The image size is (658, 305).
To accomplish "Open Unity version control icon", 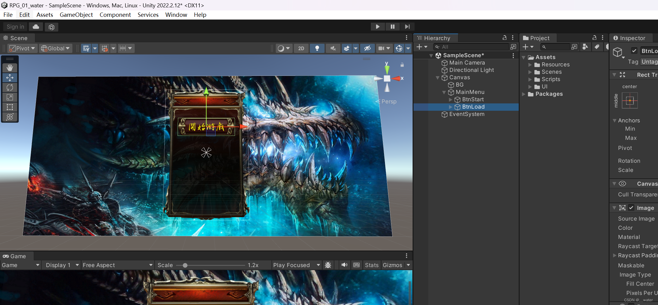I will point(52,27).
